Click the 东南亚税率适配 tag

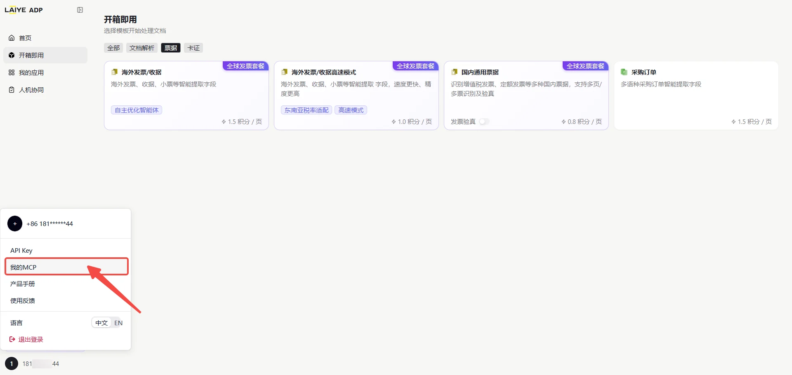(306, 110)
